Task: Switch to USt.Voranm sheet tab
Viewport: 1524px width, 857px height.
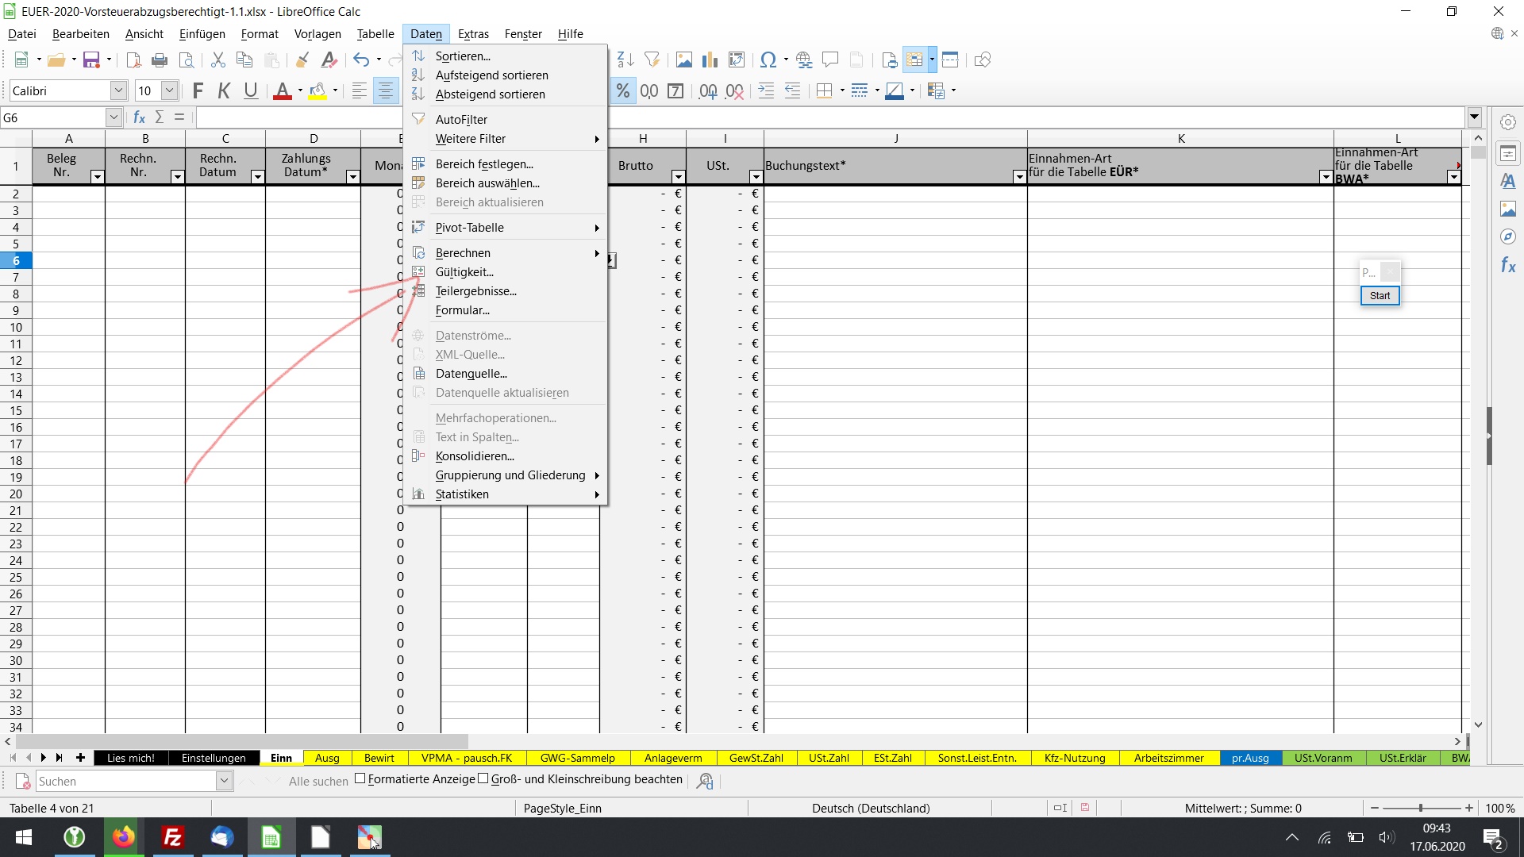Action: 1323,758
